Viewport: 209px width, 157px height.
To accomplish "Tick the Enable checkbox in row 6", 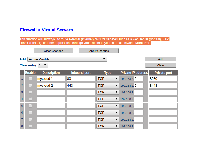I will pos(30,113).
